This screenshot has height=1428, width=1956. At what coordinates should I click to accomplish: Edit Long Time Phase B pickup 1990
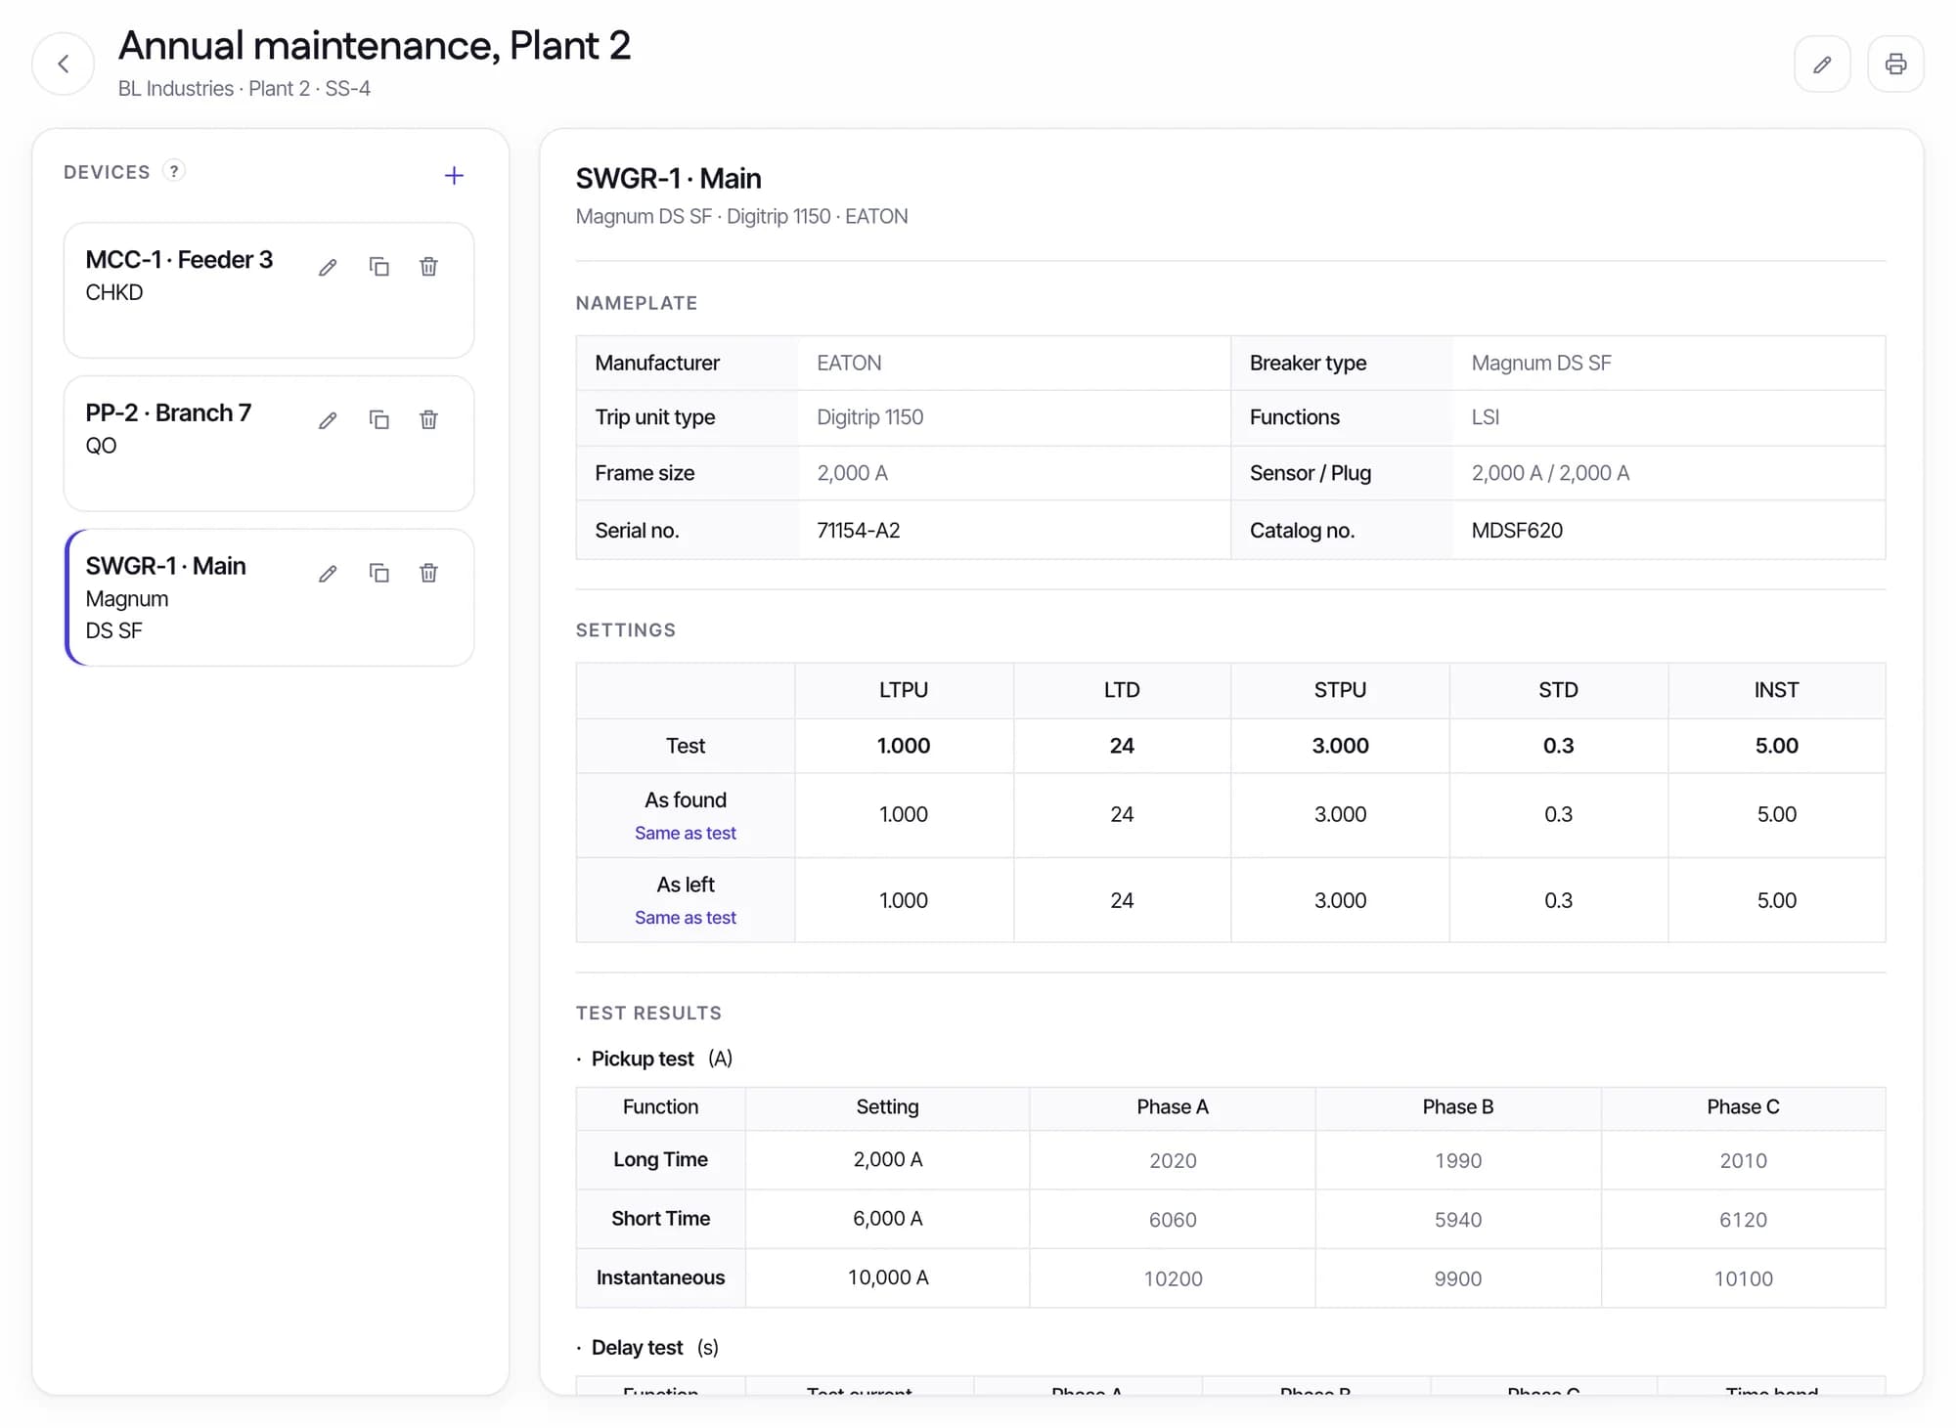1458,1160
